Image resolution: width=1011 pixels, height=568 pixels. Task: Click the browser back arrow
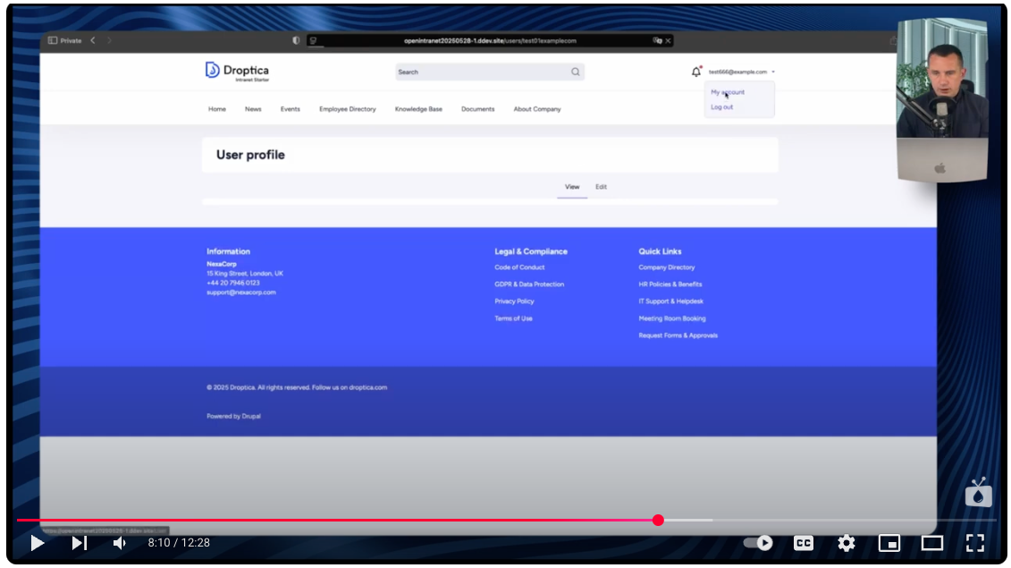(x=93, y=40)
